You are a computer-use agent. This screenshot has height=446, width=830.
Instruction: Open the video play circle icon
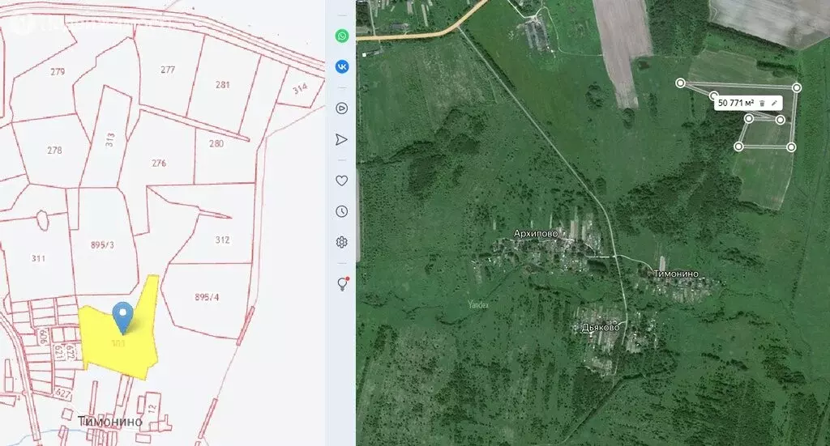342,108
